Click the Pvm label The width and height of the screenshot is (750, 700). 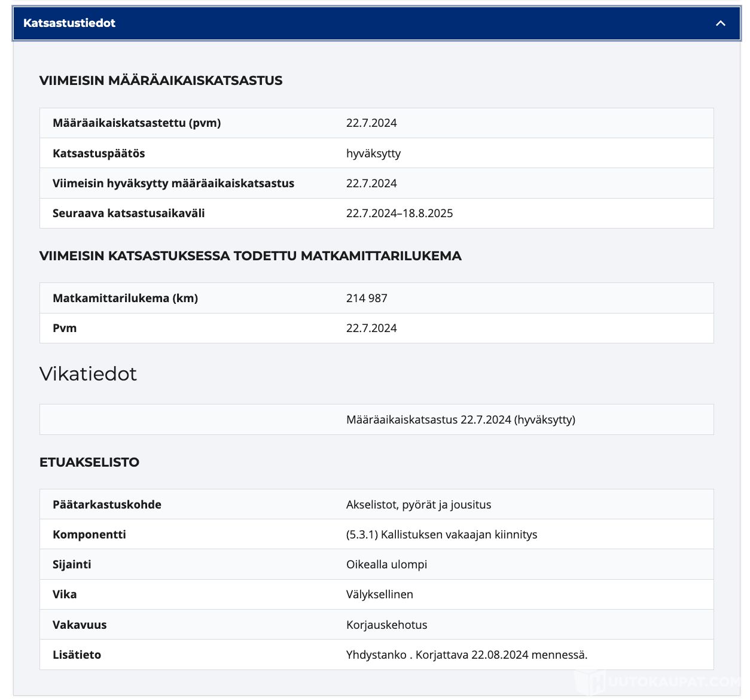click(65, 328)
